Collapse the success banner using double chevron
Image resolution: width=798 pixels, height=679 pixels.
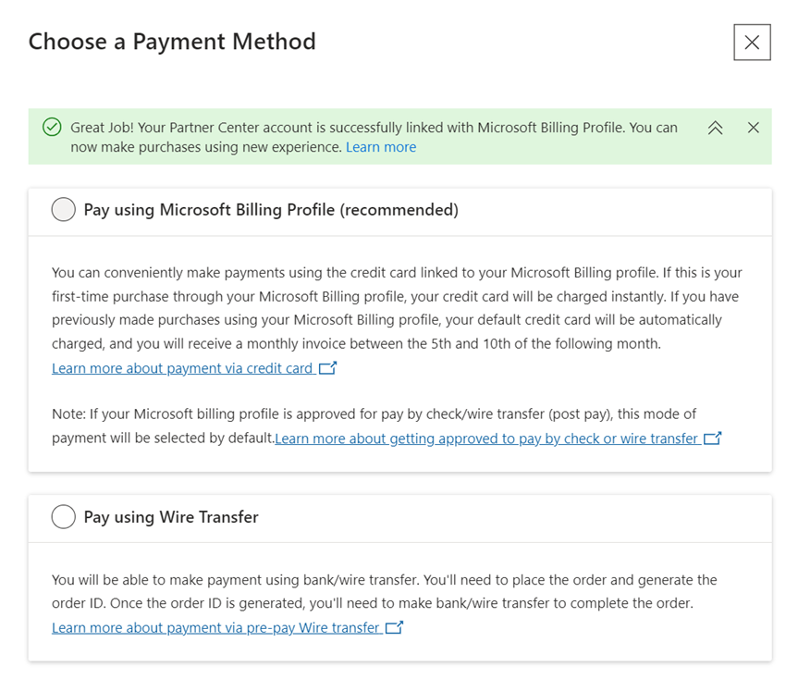click(715, 128)
